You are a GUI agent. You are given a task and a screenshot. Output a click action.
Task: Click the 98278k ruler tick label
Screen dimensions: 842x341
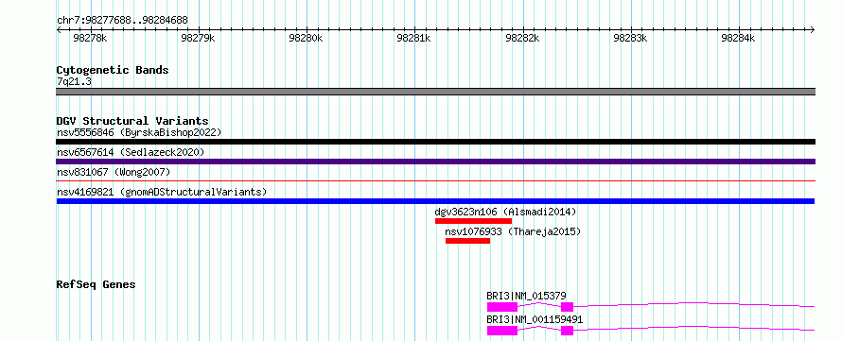(90, 38)
